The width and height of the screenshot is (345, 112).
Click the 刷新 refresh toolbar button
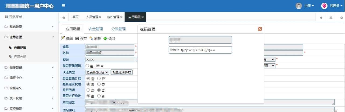[95, 38]
